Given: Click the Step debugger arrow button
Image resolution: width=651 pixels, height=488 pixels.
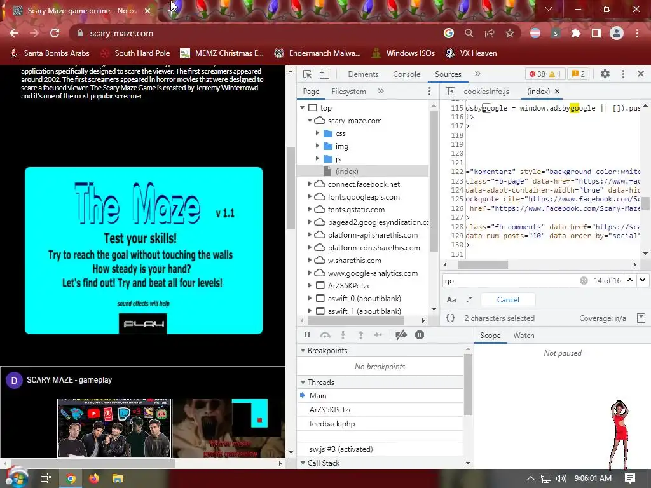Looking at the screenshot, I should point(378,335).
